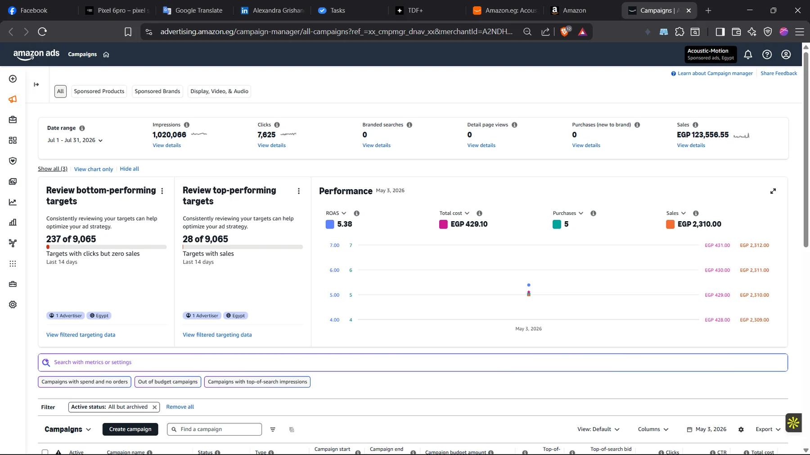Open the Total cost metric dropdown

point(454,213)
